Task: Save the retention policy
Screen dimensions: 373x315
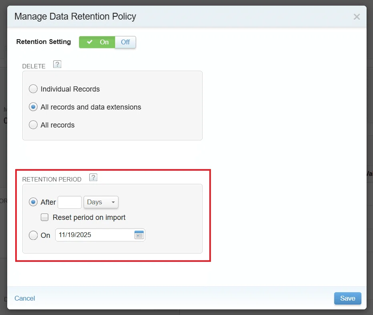Action: (x=347, y=298)
